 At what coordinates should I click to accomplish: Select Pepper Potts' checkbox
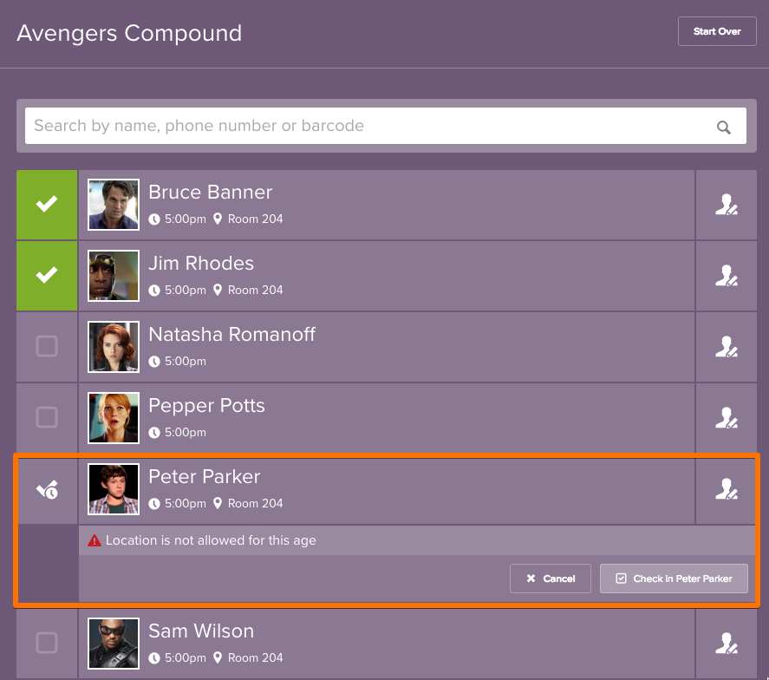click(47, 418)
